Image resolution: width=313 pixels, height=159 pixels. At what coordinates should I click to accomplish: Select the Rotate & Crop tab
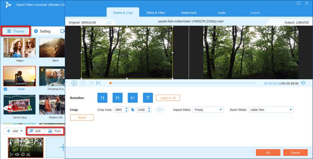coord(123,13)
